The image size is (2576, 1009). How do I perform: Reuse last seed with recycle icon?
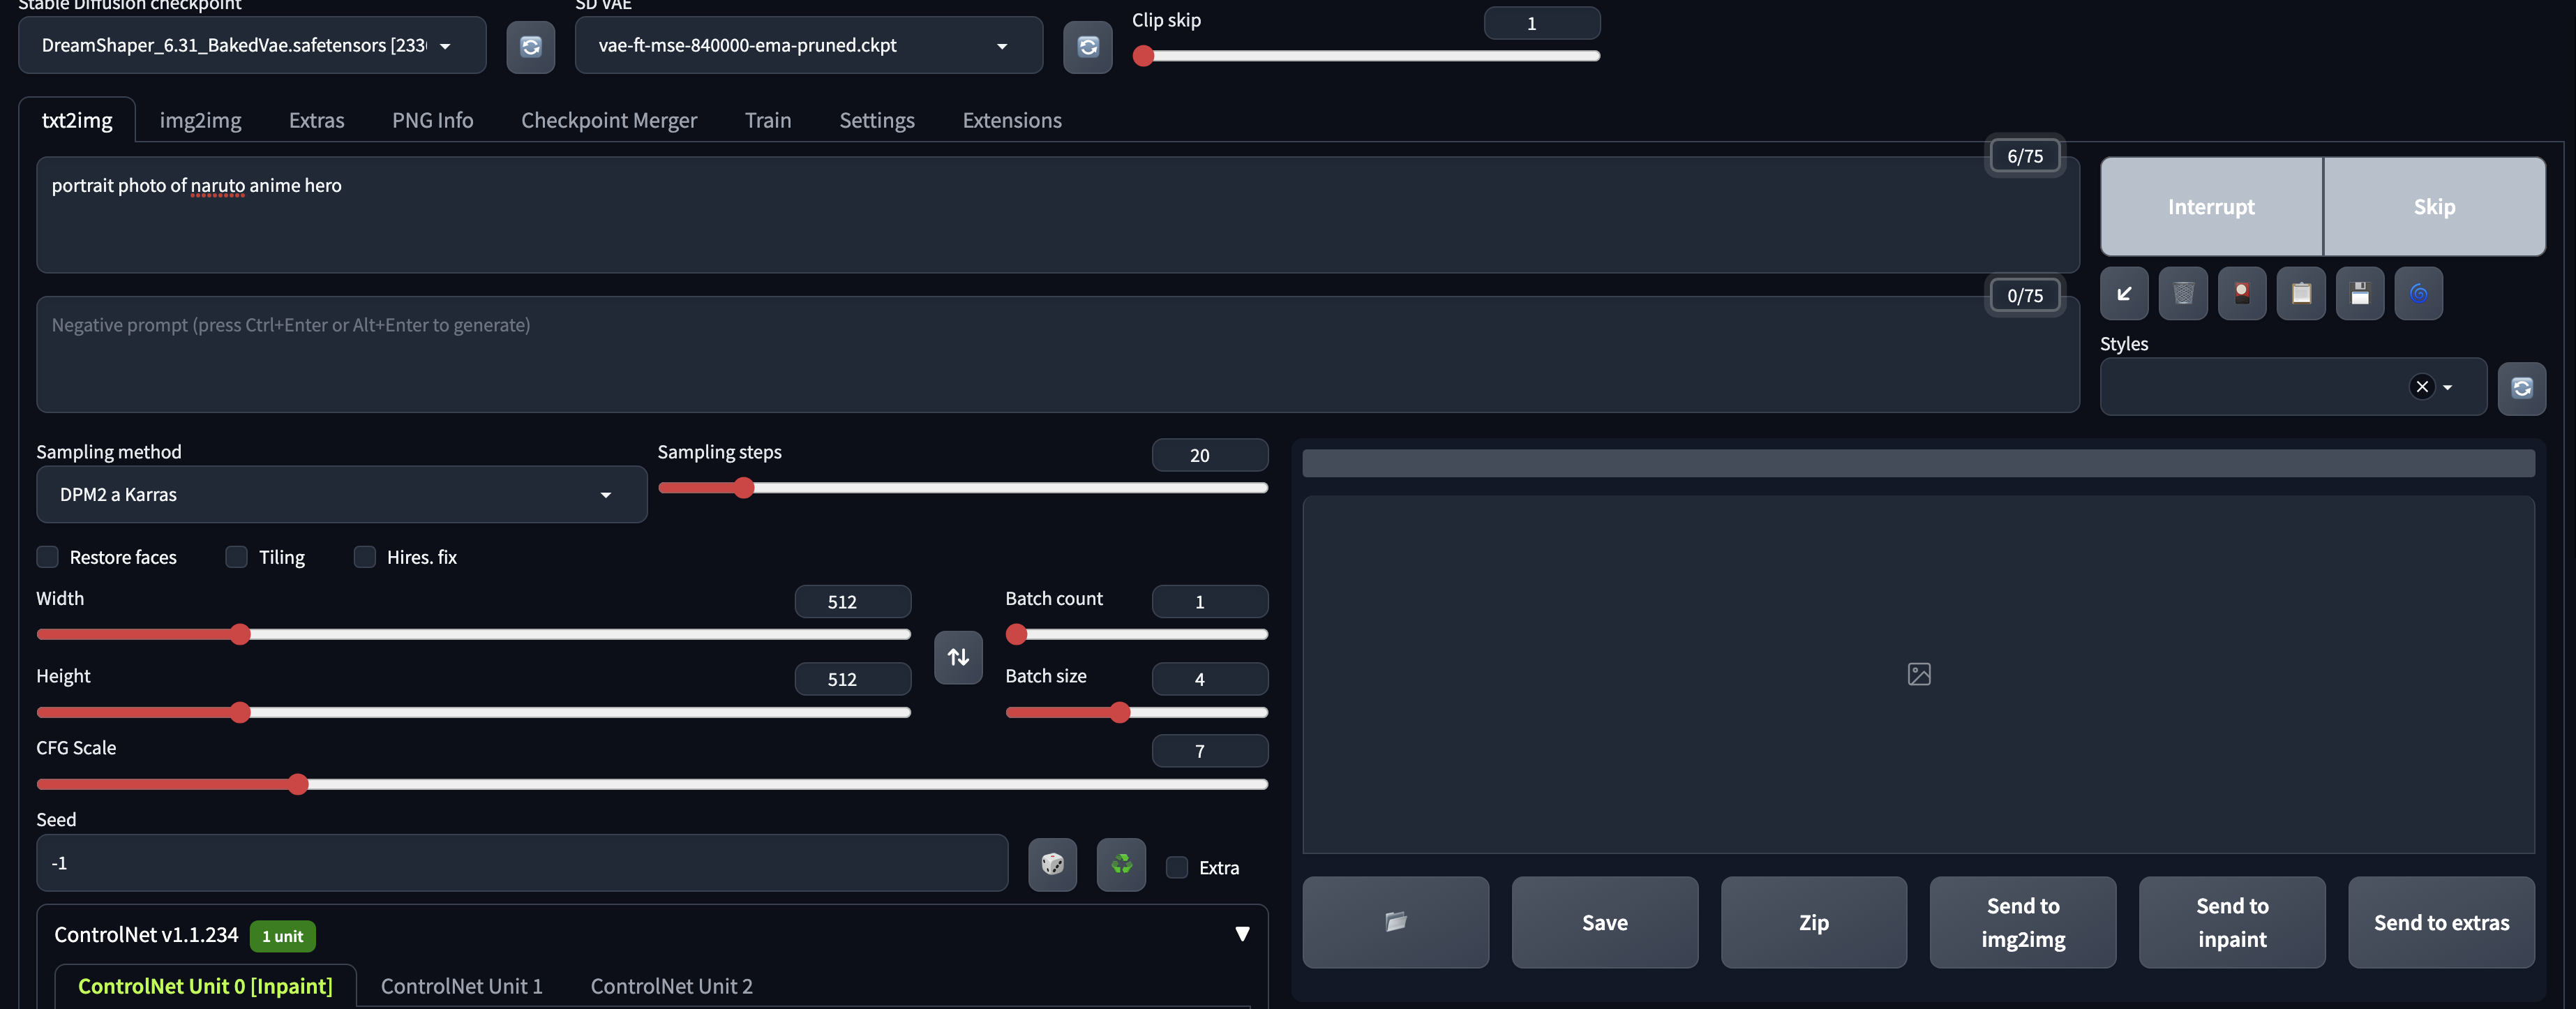coord(1121,864)
